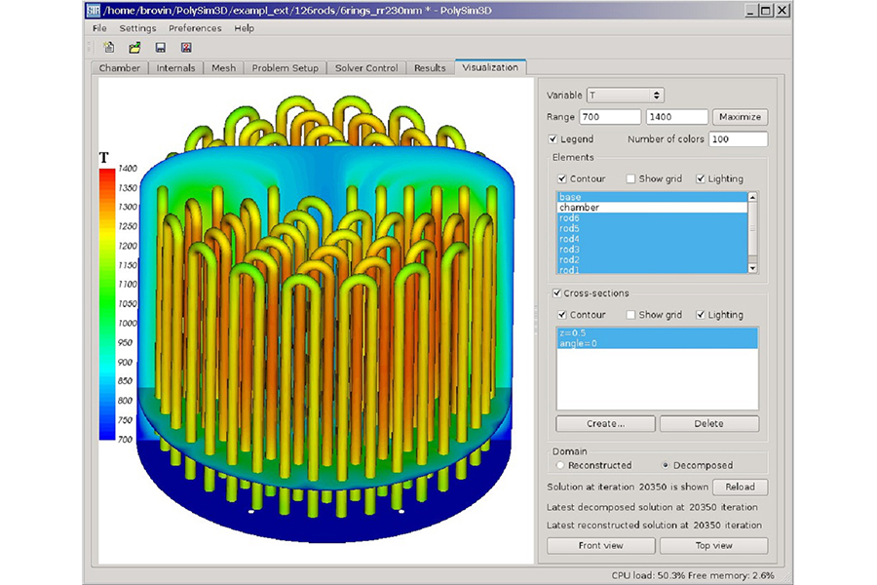This screenshot has width=877, height=585.
Task: Click the New document toolbar icon
Action: point(109,47)
